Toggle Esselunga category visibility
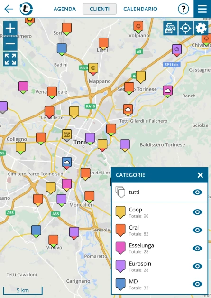The image size is (211, 298). [197, 248]
